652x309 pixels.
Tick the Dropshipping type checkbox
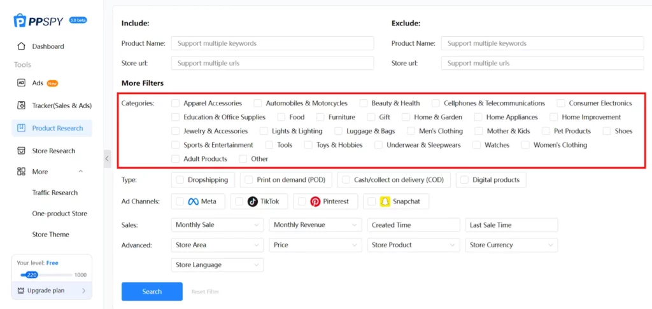(x=180, y=180)
